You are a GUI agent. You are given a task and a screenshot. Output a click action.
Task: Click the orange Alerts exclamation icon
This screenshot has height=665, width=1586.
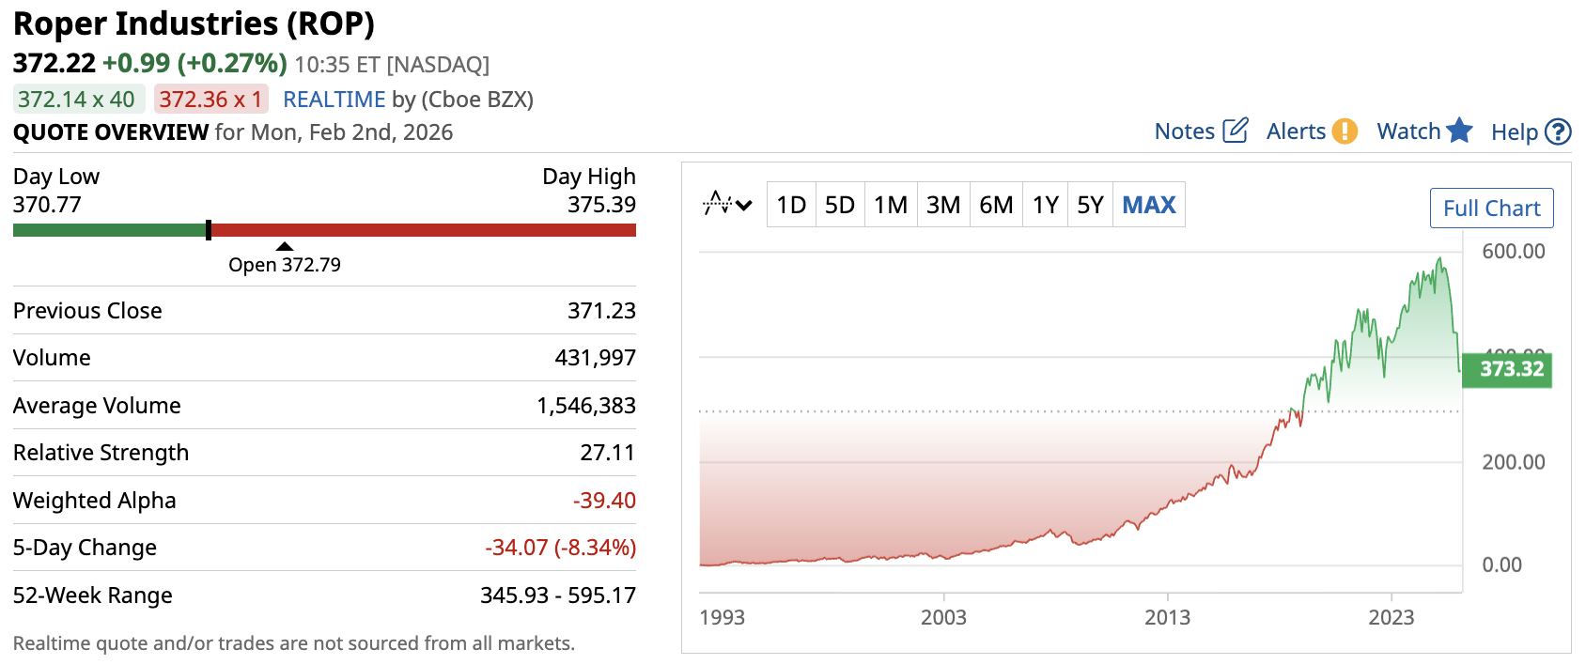coord(1345,131)
